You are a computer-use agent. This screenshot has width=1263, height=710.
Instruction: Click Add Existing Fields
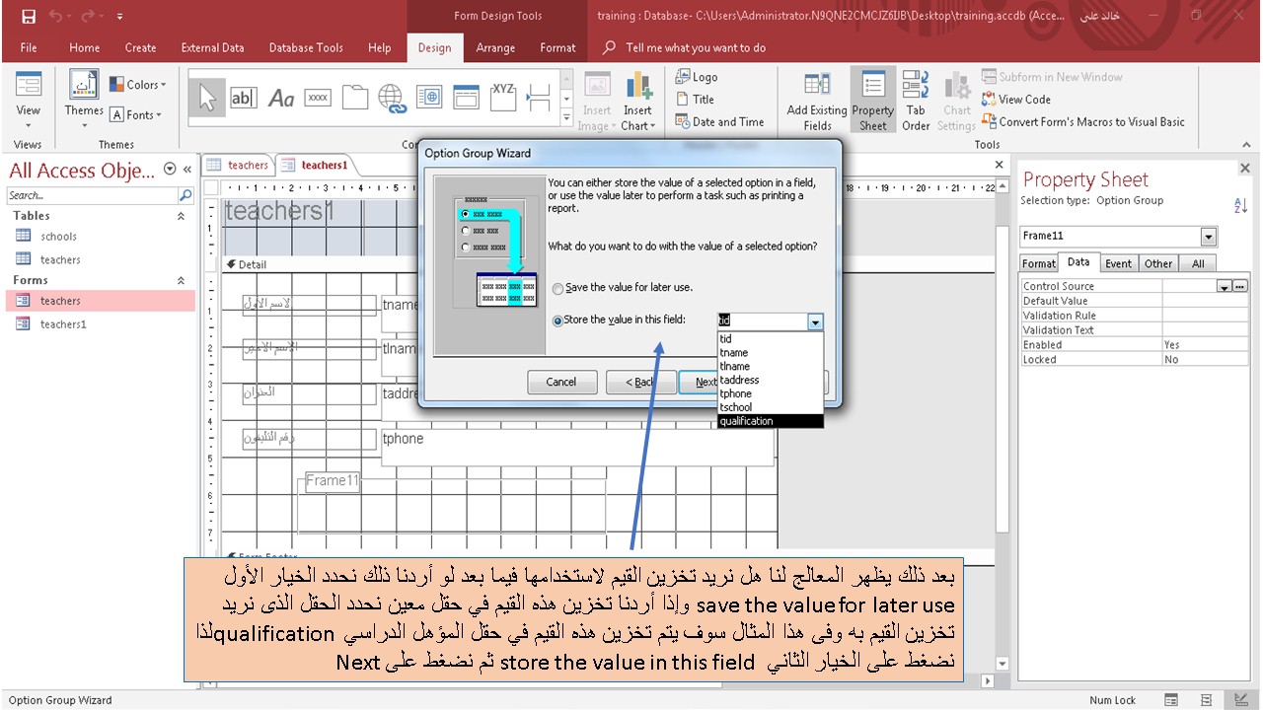pos(817,99)
